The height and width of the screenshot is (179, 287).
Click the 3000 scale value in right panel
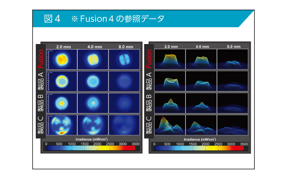click(231, 144)
